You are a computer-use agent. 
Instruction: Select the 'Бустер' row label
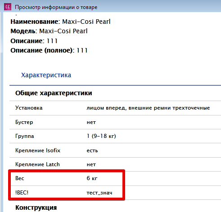pos(24,122)
